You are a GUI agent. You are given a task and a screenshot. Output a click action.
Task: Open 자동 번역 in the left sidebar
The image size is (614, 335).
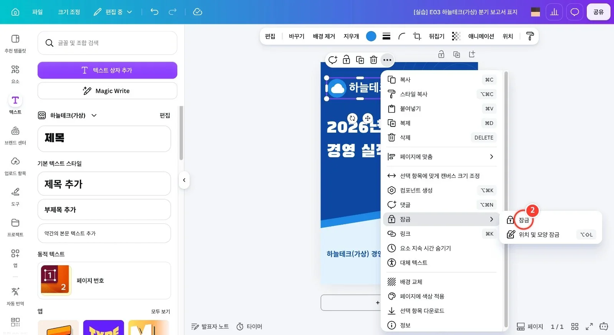[15, 296]
